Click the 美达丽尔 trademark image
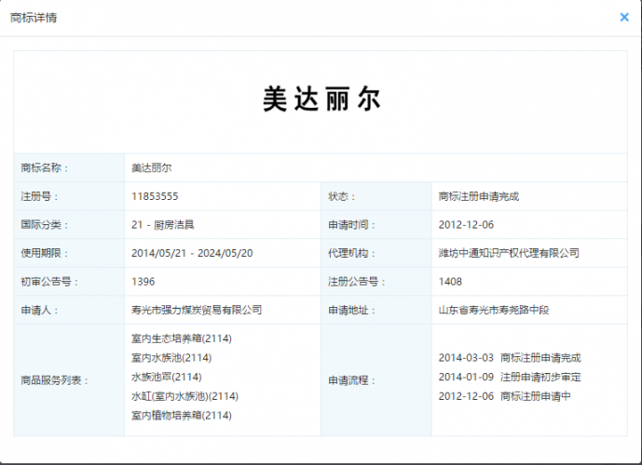 321,99
